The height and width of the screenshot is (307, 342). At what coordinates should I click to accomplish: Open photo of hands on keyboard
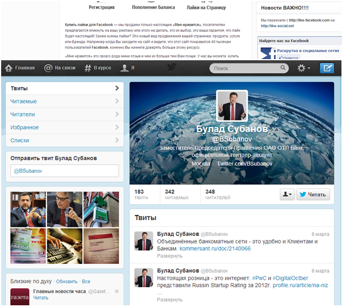click(65, 246)
